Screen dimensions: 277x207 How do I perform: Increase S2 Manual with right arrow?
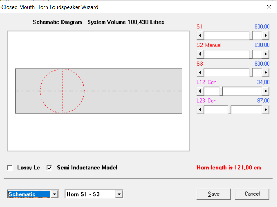(265, 54)
